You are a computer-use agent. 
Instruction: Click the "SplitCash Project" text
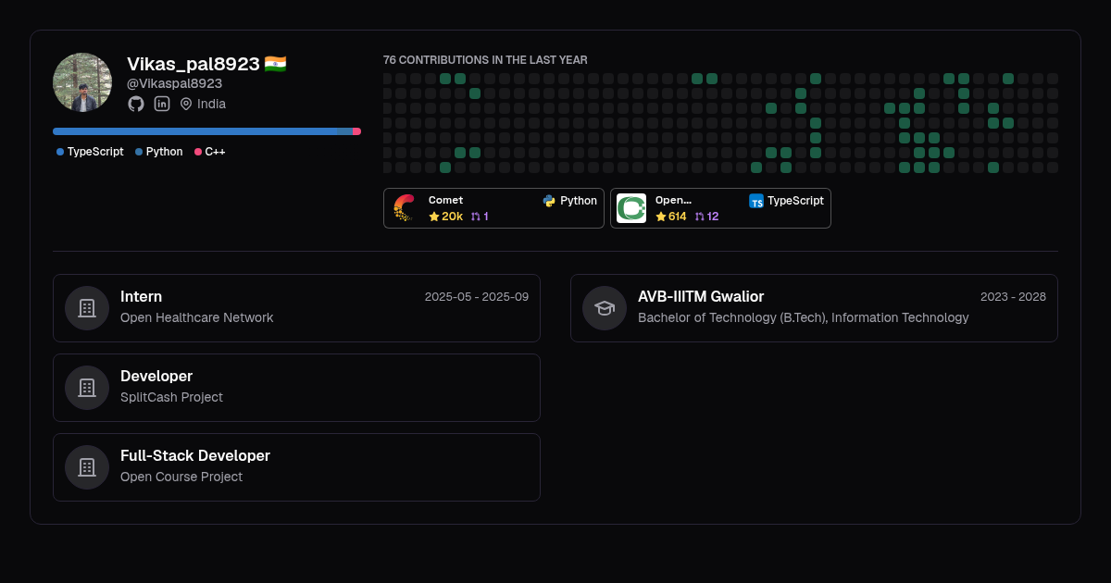pyautogui.click(x=171, y=397)
